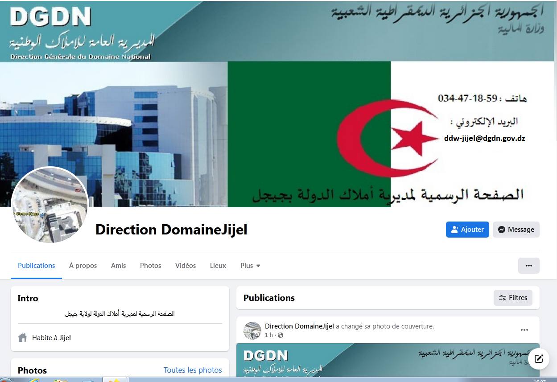Click the Jijel location link in Intro
This screenshot has height=382, width=557.
65,338
